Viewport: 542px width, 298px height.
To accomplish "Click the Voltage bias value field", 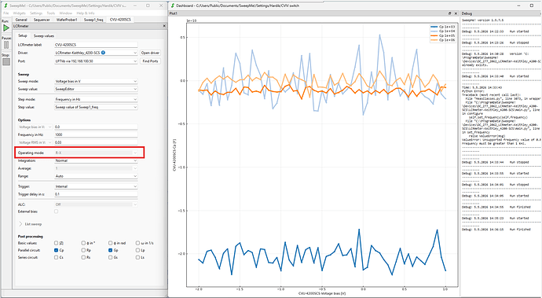I will [x=96, y=127].
